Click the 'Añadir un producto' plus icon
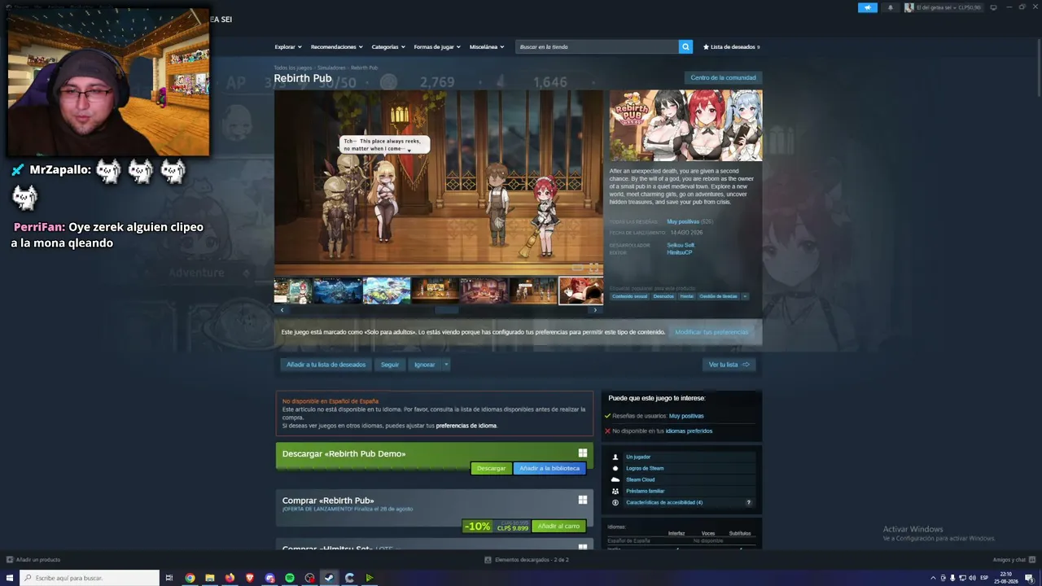Viewport: 1042px width, 586px height. click(10, 560)
